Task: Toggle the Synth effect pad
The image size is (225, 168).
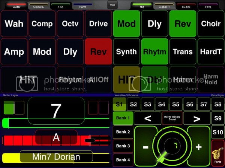Action: [x=127, y=52]
